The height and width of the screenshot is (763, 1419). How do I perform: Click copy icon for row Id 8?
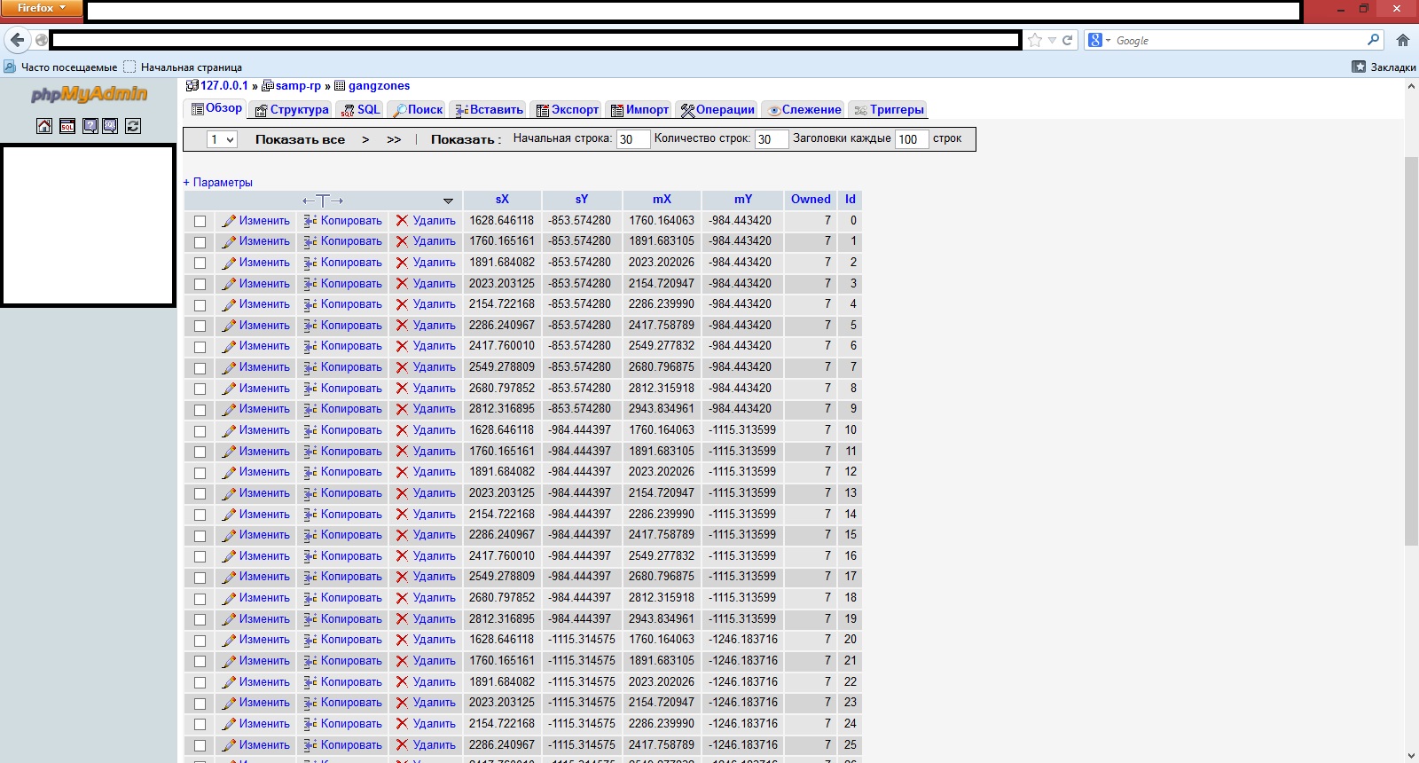(x=310, y=389)
